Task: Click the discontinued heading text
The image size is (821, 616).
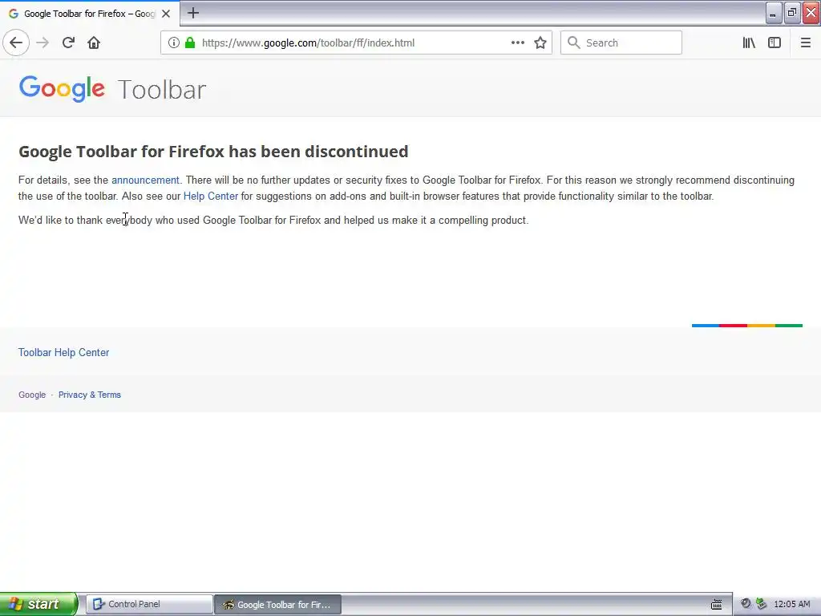Action: click(x=213, y=152)
